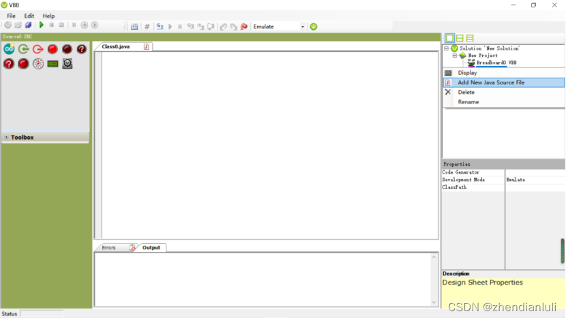Screen dimensions: 566x318
Task: Select the dark red LED component
Action: click(67, 49)
